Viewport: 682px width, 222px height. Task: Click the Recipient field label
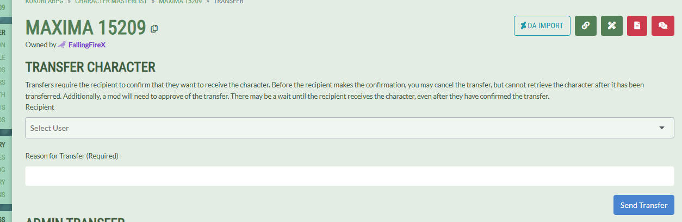(x=40, y=107)
